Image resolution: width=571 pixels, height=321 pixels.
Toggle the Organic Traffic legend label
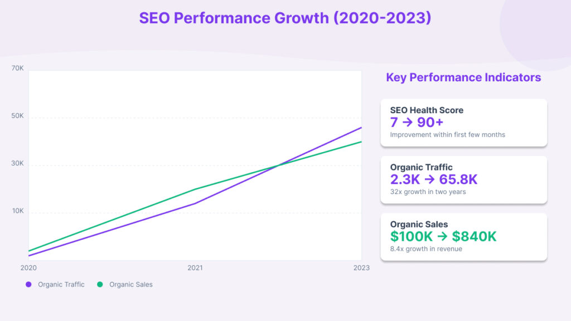click(x=61, y=284)
